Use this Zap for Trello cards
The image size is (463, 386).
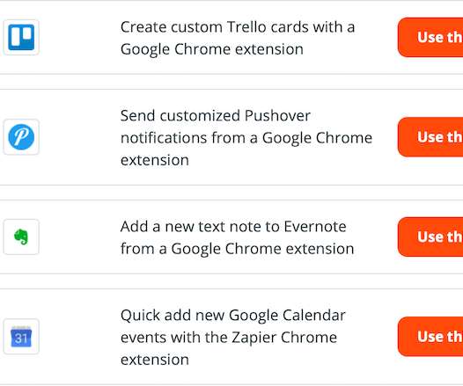point(430,37)
